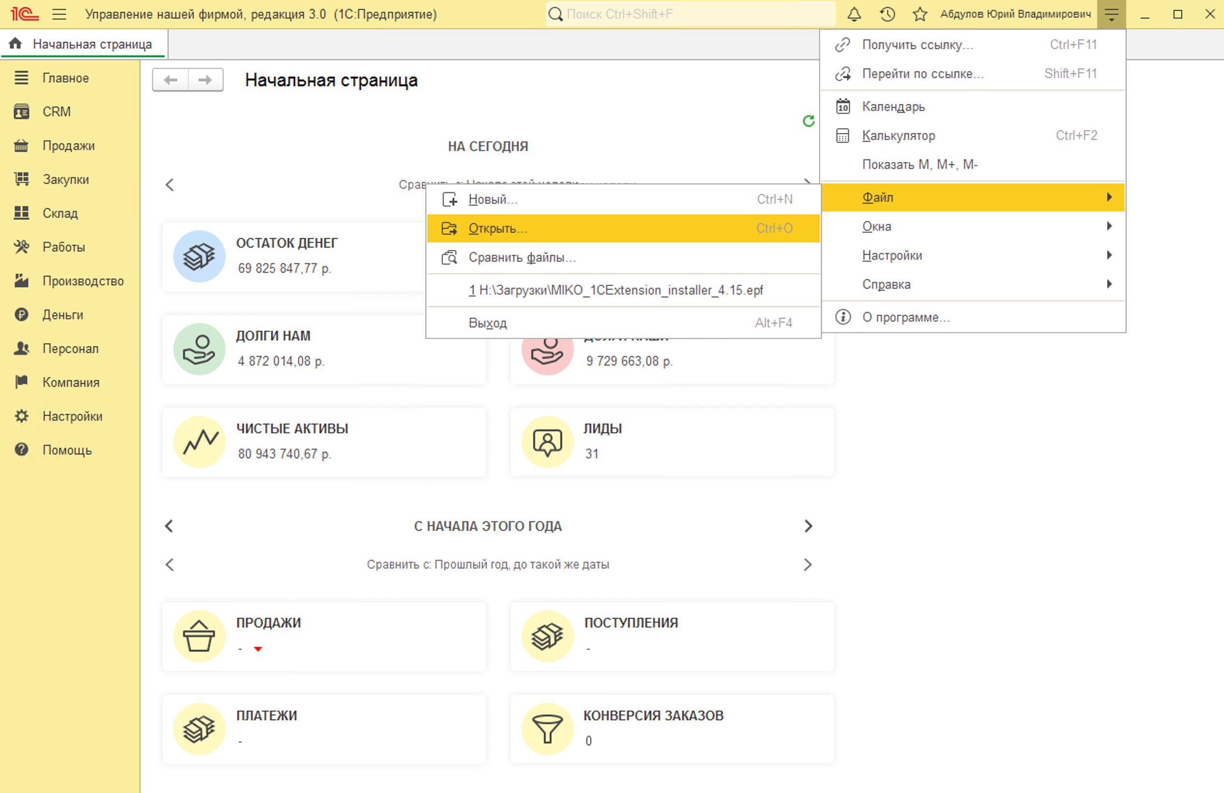Screen dimensions: 1224x793
Task: Click the favorites star icon
Action: point(920,14)
